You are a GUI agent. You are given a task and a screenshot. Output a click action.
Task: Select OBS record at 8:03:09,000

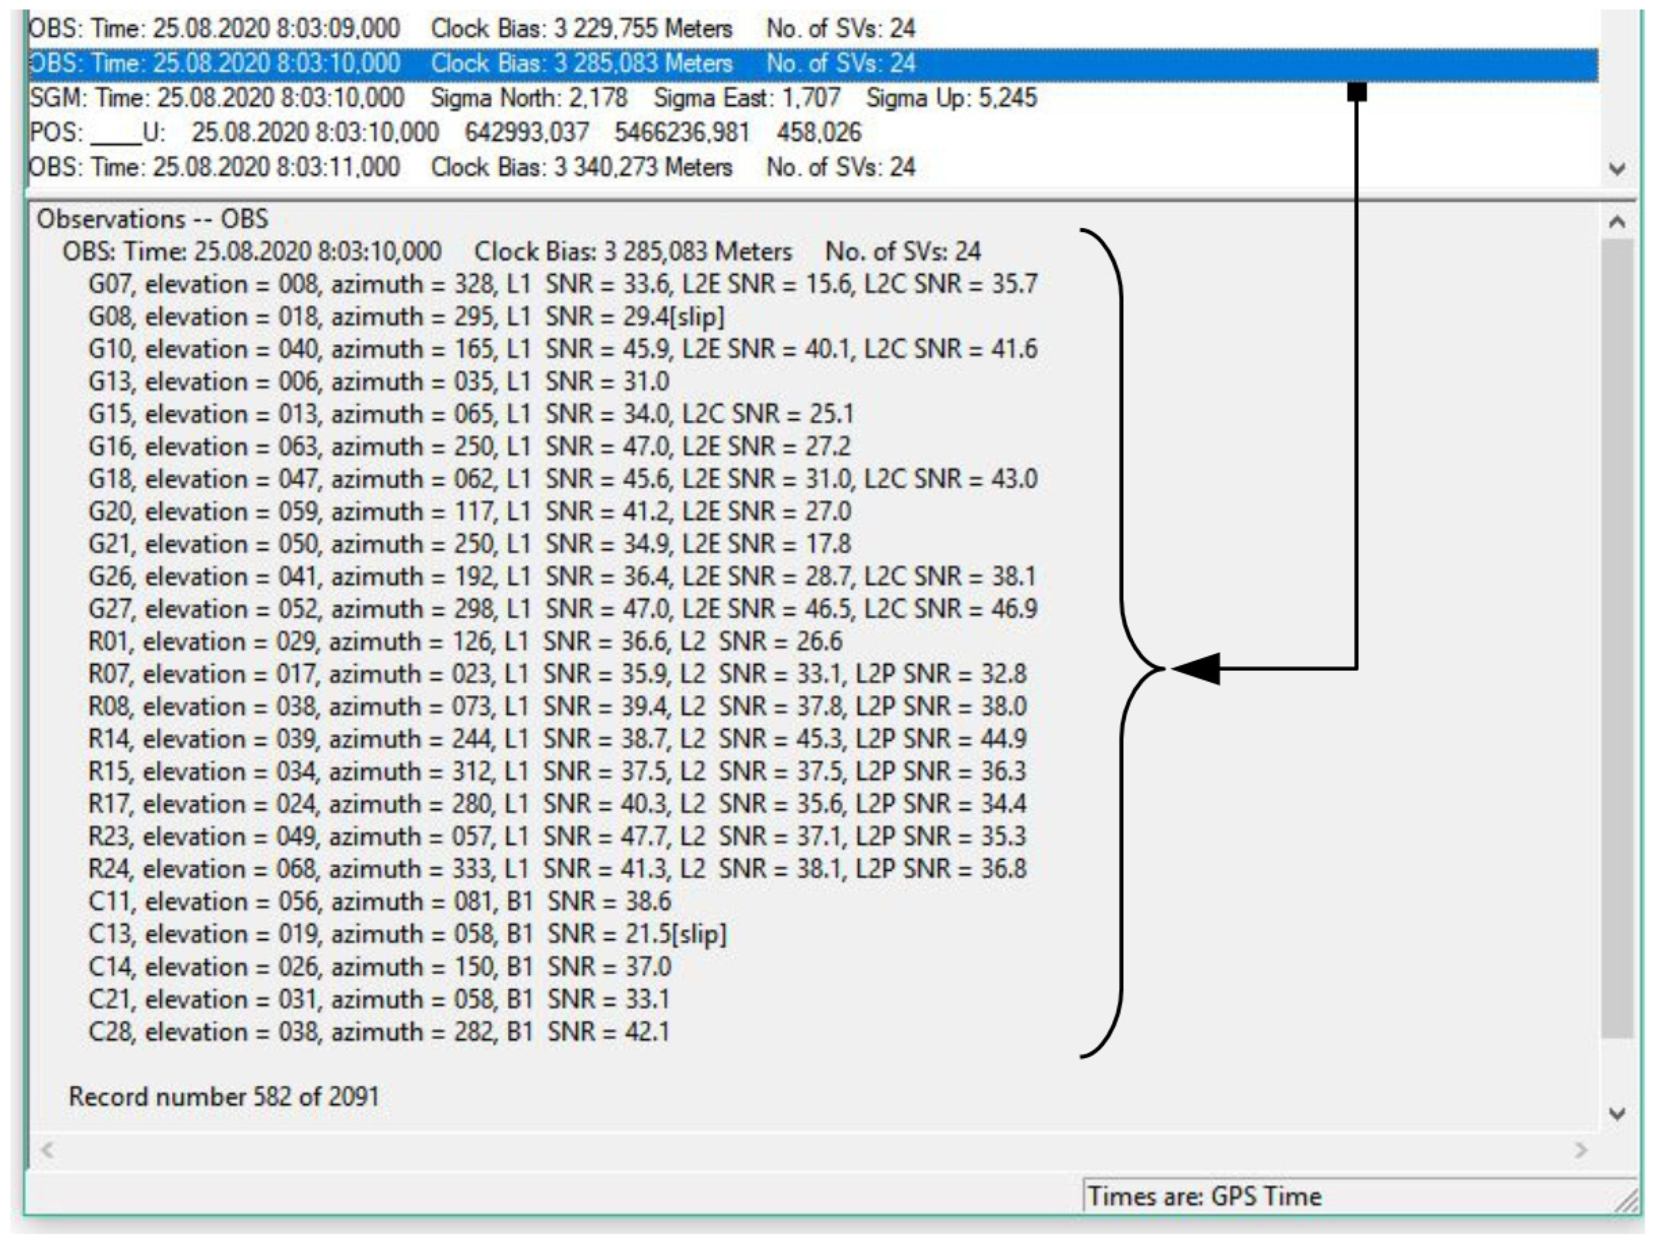472,28
